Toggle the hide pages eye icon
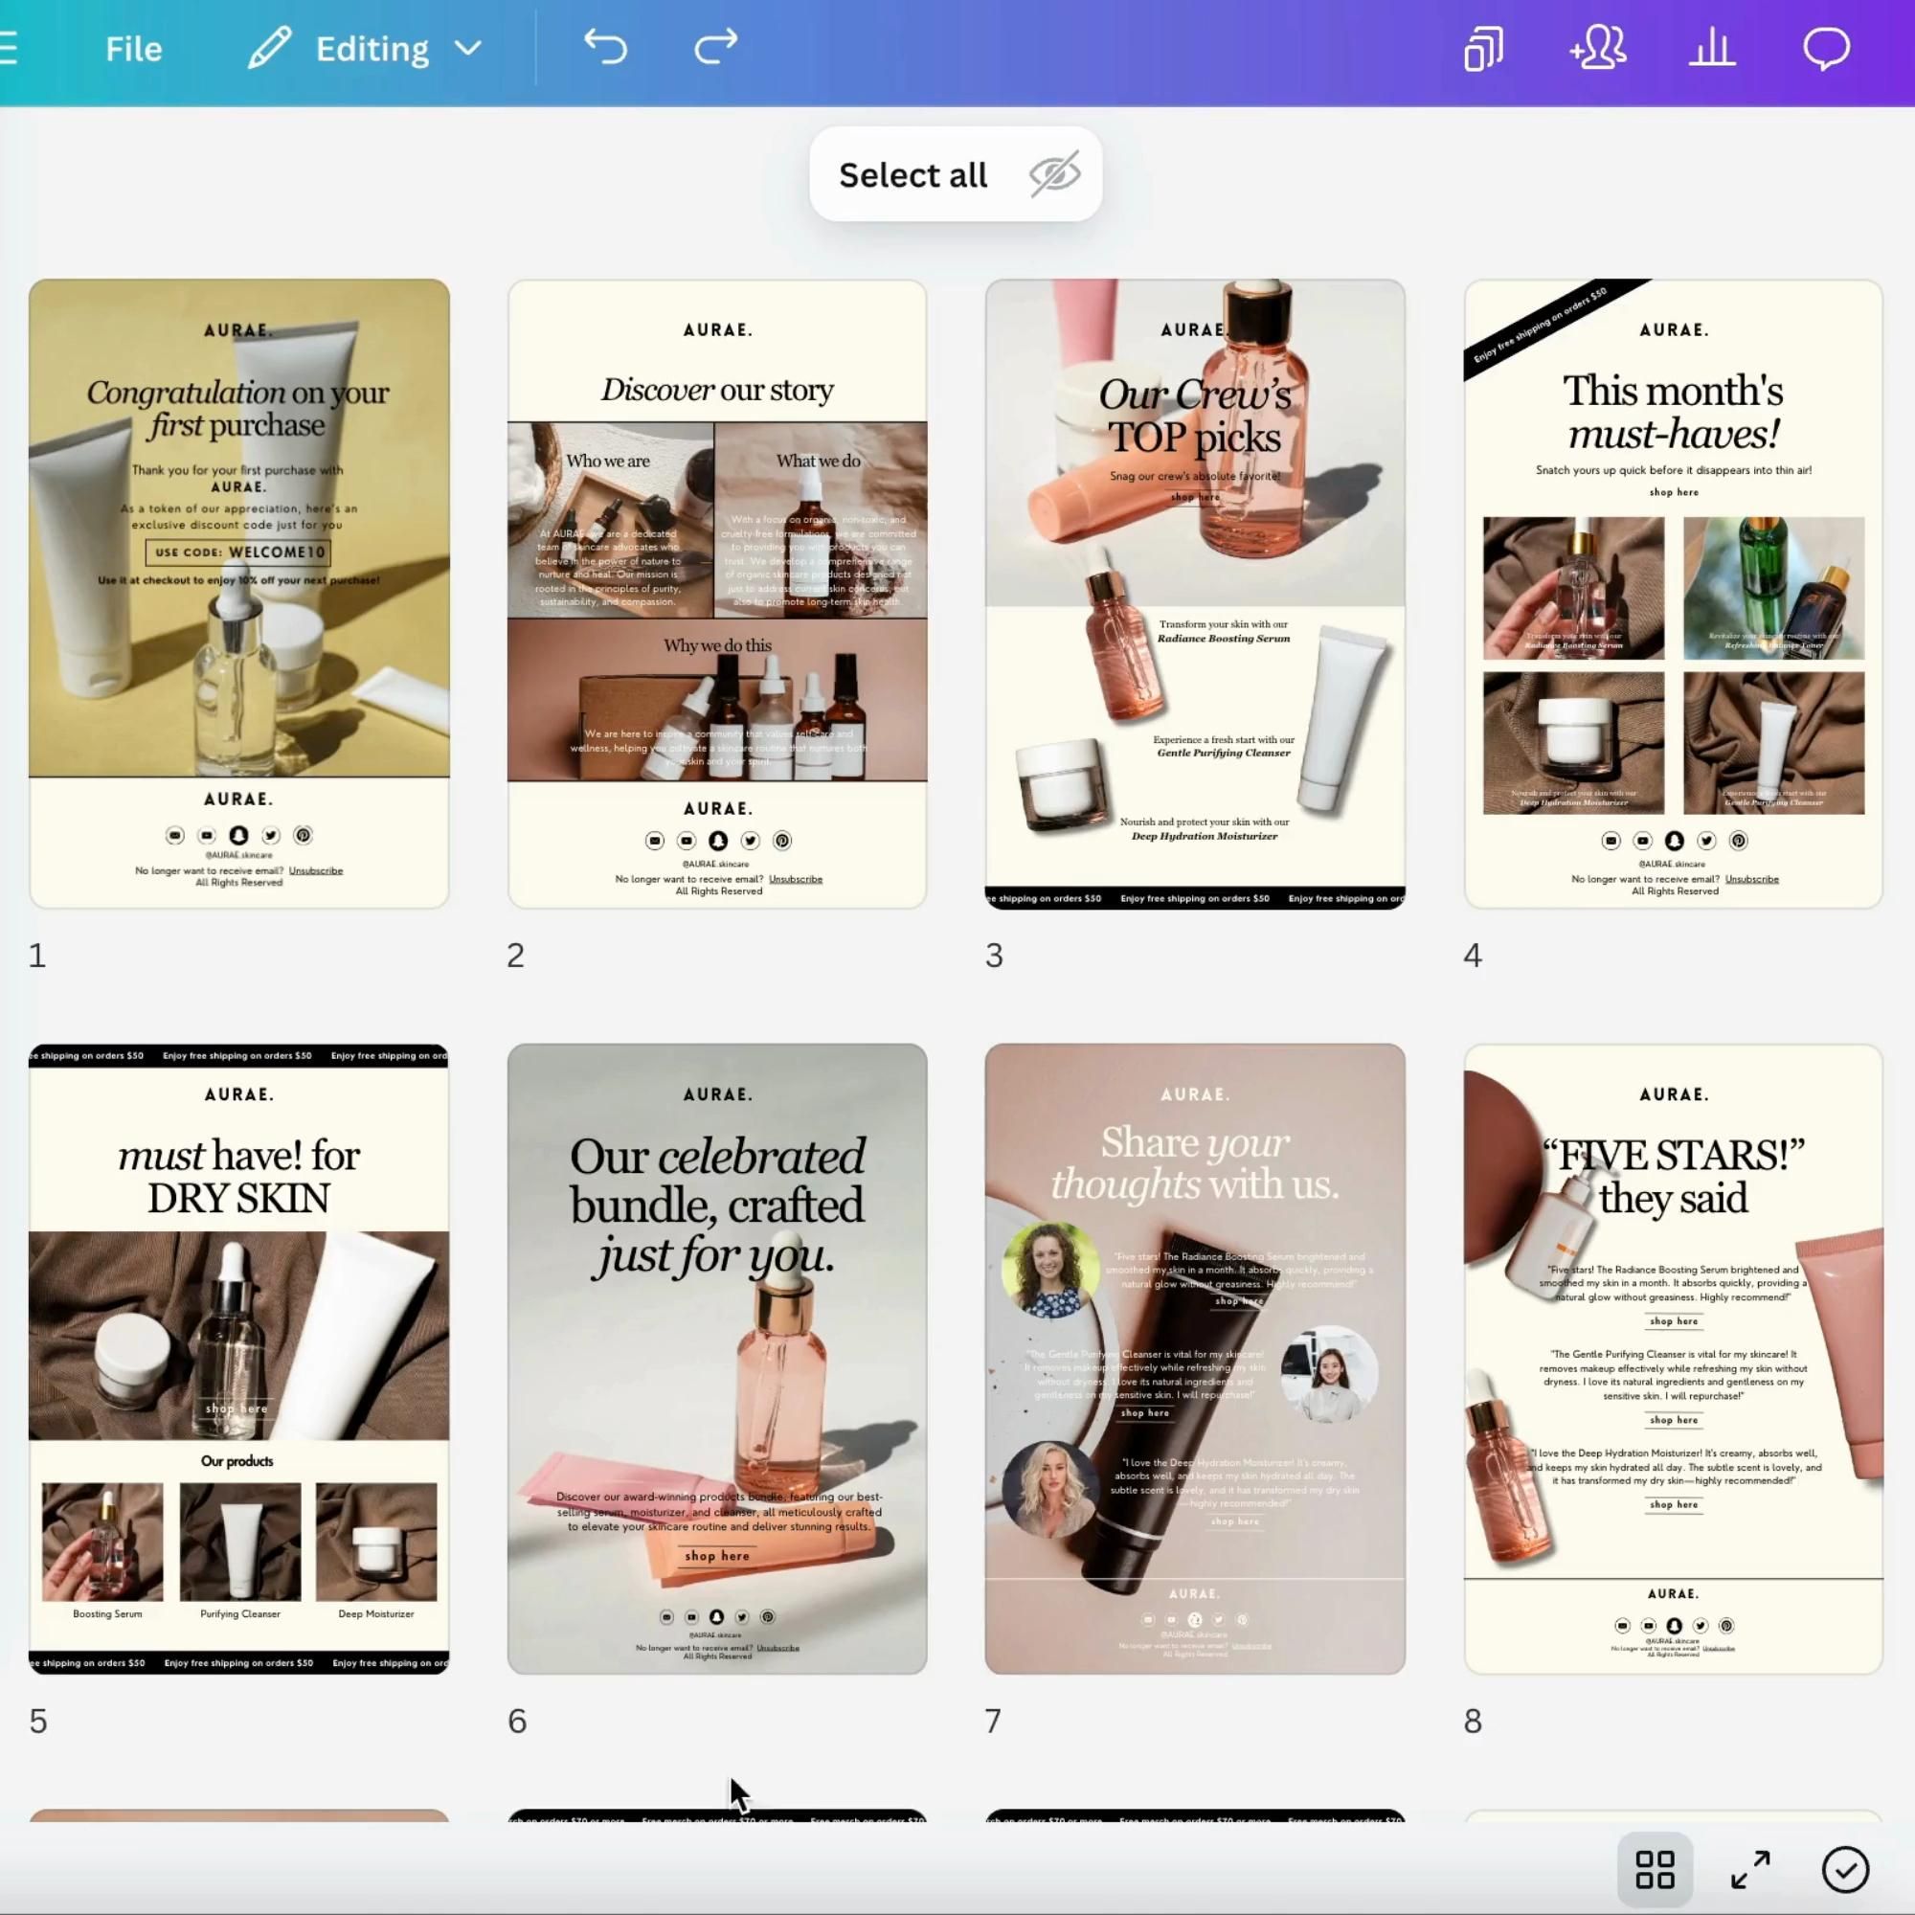 coord(1053,174)
